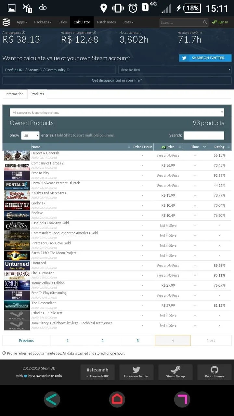Viewport: 234px width, 416px height.
Task: Go to page 1 of products
Action: [x=68, y=341]
